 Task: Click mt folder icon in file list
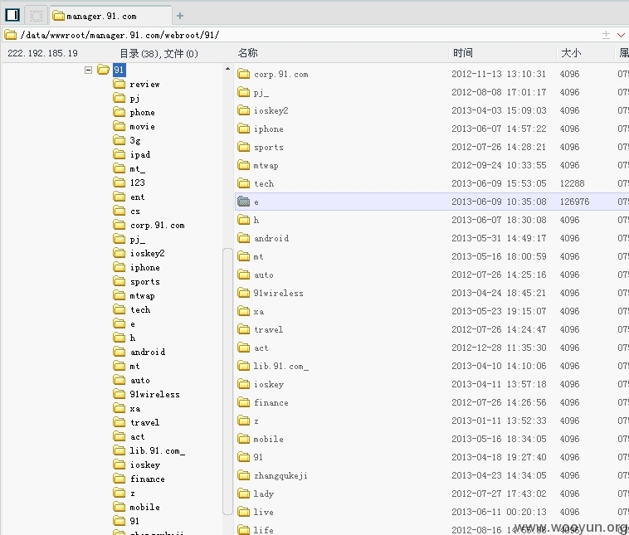tap(243, 256)
